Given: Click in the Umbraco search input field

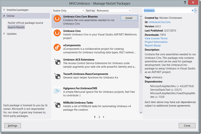Looking at the screenshot, I should [x=167, y=11].
